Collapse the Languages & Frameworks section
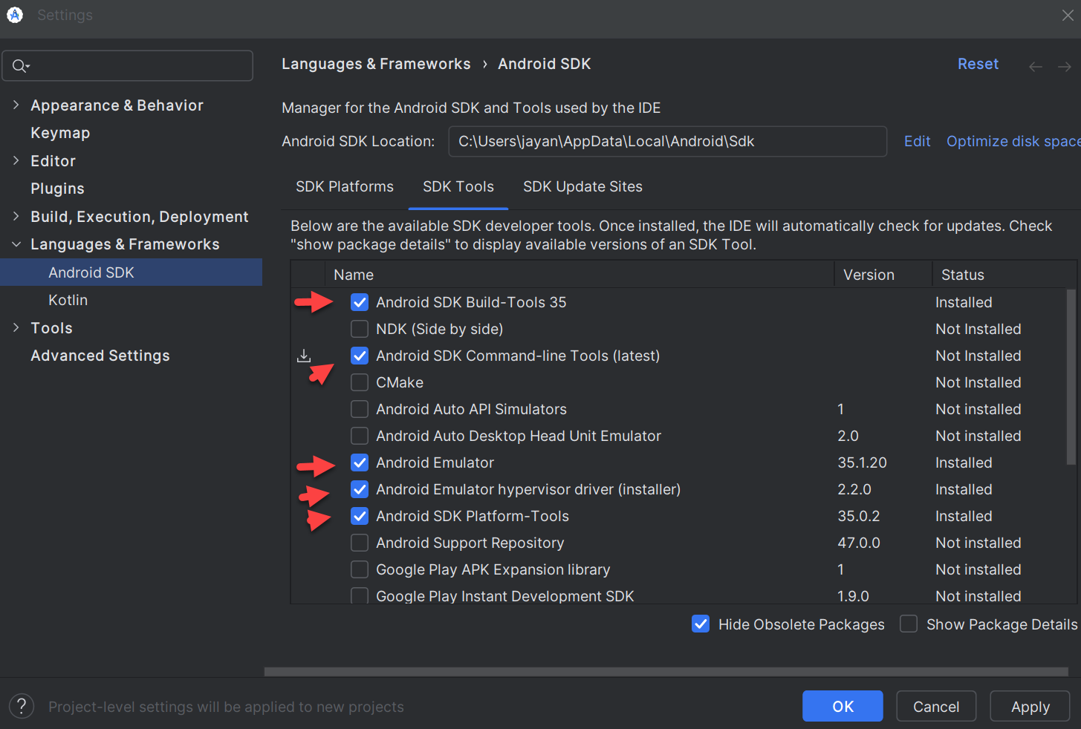1081x729 pixels. pyautogui.click(x=16, y=243)
